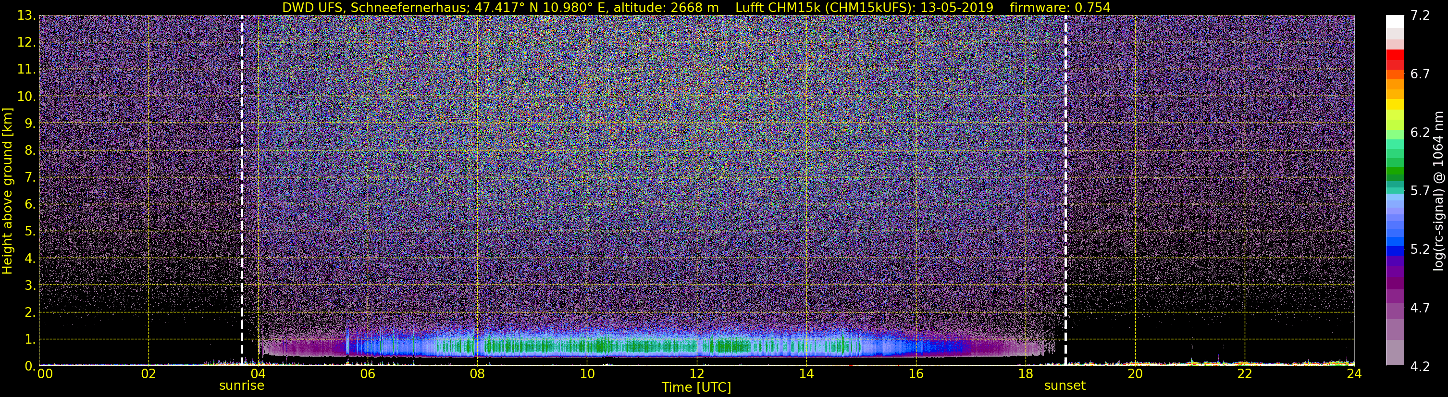Screen dimensions: 1448x397
Task: Click the colorbar value label '4.2'
Action: pyautogui.click(x=1420, y=367)
